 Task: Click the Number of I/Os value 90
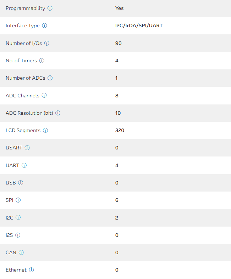119,43
